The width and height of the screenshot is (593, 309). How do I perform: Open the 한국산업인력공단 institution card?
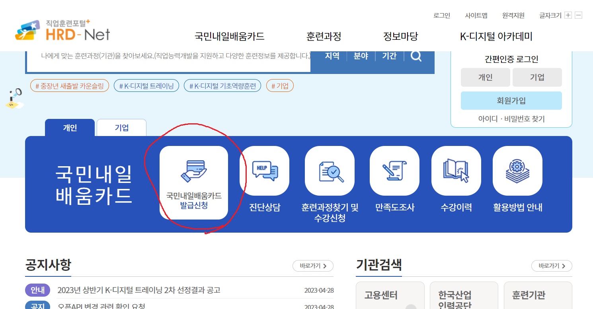click(x=464, y=295)
